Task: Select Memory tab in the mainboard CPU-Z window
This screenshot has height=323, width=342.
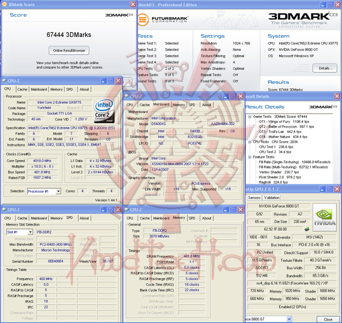Action: 179,105
